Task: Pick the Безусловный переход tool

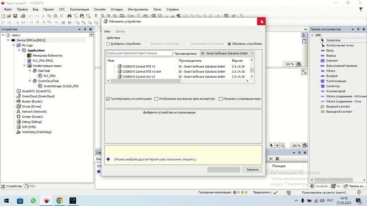Action: point(342,66)
